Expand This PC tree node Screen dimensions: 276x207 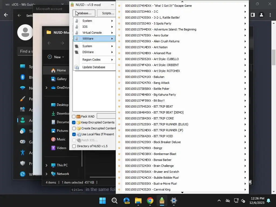46,165
